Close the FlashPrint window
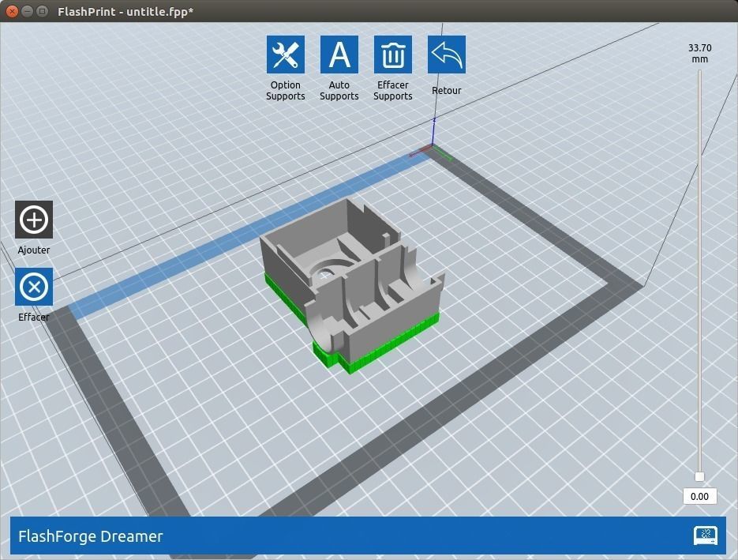Screen dimensions: 738x560 tap(13, 11)
